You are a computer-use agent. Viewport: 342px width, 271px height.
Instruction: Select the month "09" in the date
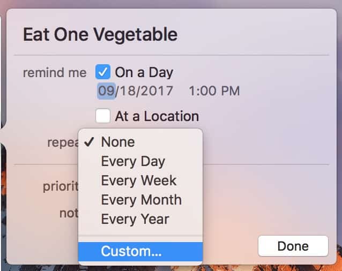point(106,91)
